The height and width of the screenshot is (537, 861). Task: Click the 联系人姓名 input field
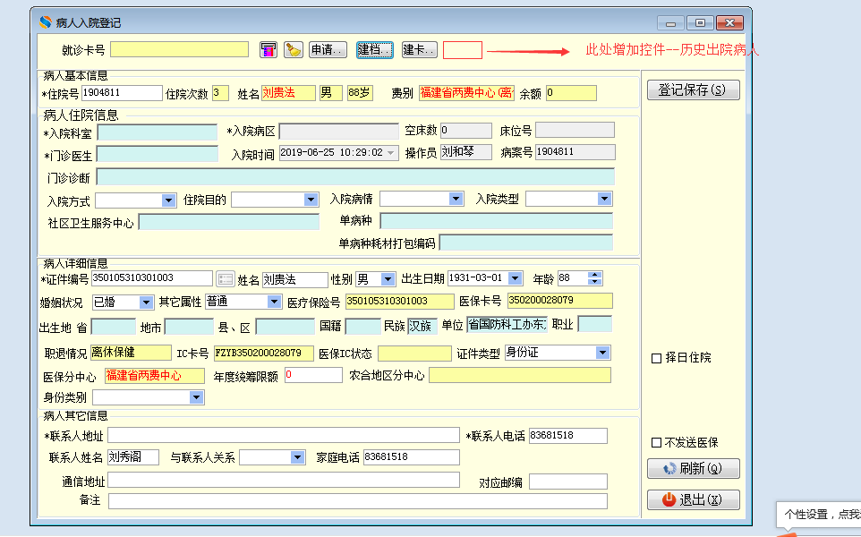(x=132, y=456)
